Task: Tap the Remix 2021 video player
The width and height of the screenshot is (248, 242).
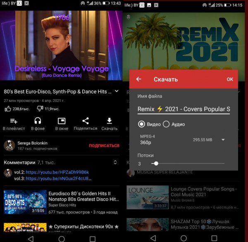Action: (x=184, y=41)
